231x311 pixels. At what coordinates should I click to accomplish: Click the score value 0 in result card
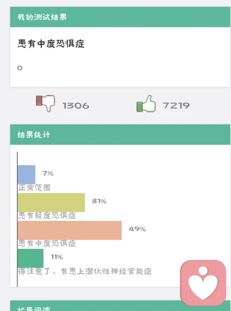click(20, 68)
